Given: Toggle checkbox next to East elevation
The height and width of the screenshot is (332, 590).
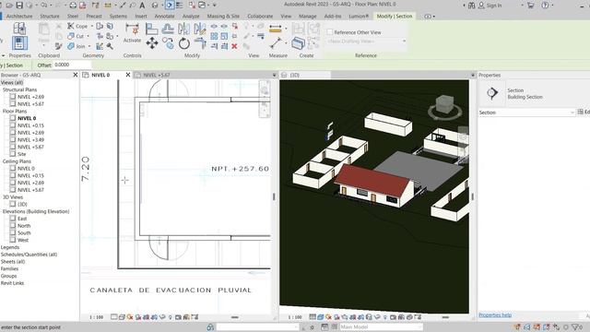Looking at the screenshot, I should pos(12,219).
